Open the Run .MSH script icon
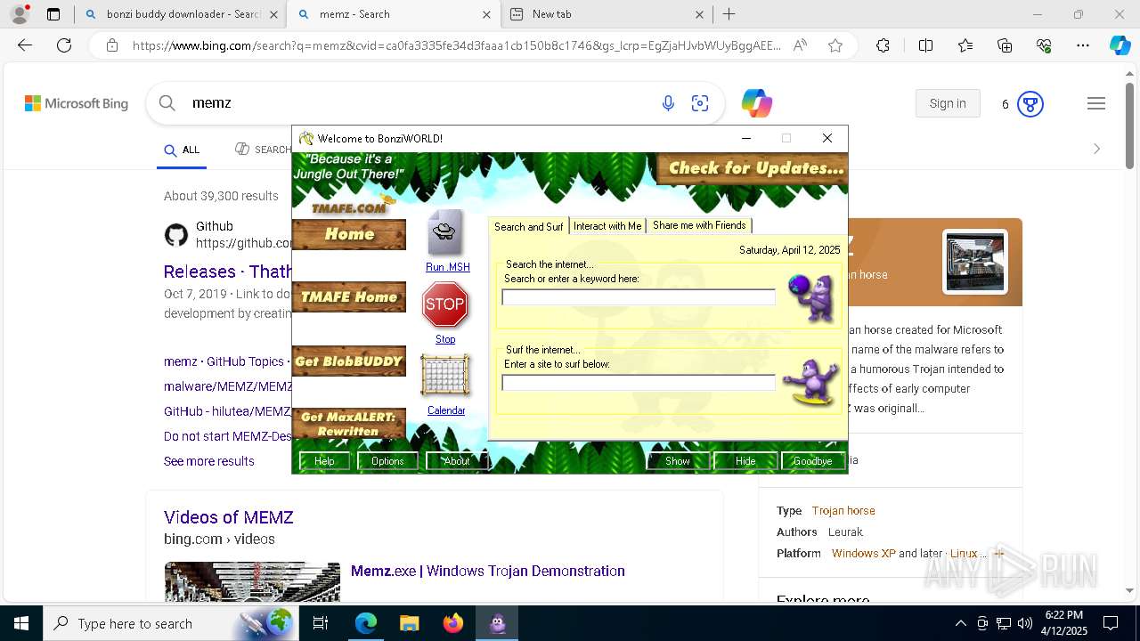The width and height of the screenshot is (1140, 641). coord(446,233)
